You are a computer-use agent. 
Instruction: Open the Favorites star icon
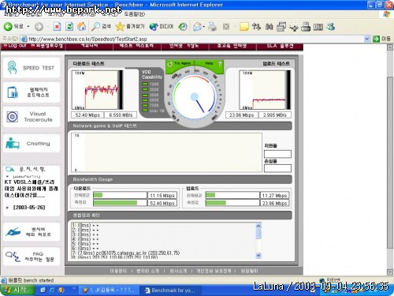(120, 26)
